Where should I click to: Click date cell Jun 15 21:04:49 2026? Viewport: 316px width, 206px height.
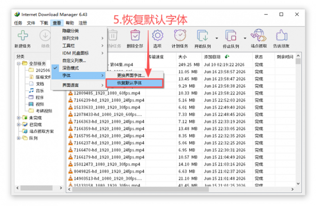[x=225, y=157]
